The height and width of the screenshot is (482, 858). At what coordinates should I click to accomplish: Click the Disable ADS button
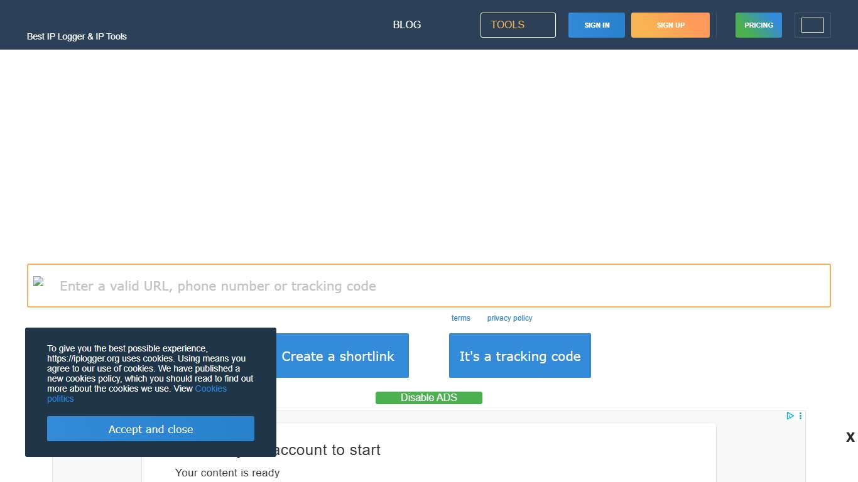point(429,397)
